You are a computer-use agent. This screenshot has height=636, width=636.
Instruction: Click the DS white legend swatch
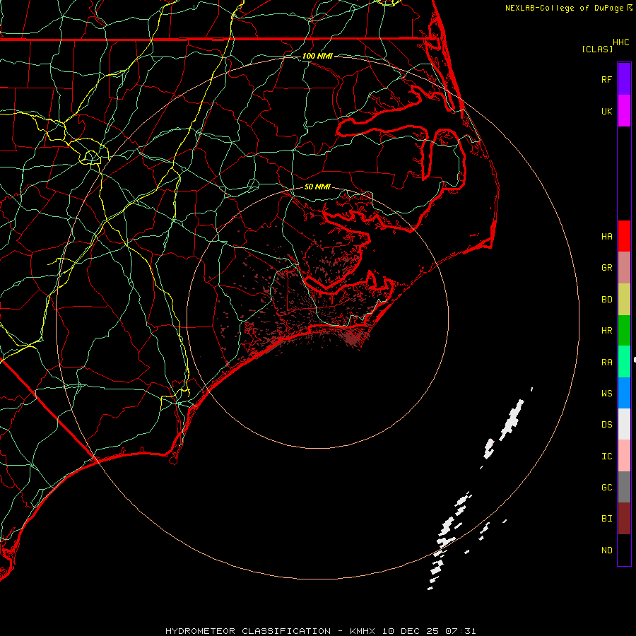[624, 424]
